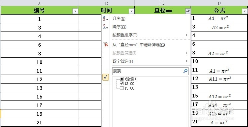
Task: Click the clear filter funnel icon
Action: [106, 44]
